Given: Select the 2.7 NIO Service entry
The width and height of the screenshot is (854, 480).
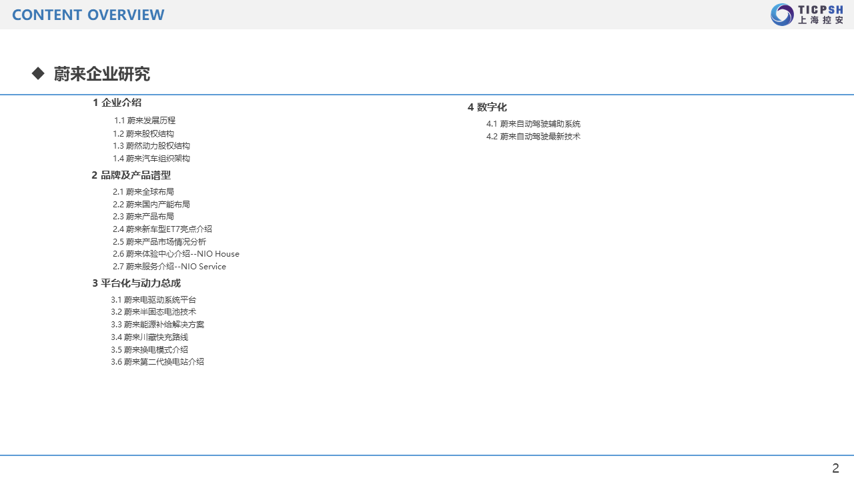Looking at the screenshot, I should pyautogui.click(x=169, y=267).
